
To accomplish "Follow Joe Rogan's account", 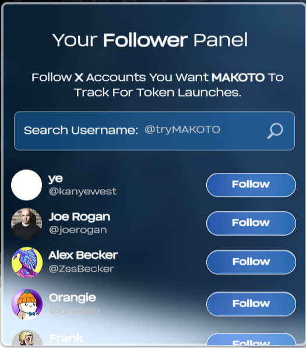I will [251, 223].
